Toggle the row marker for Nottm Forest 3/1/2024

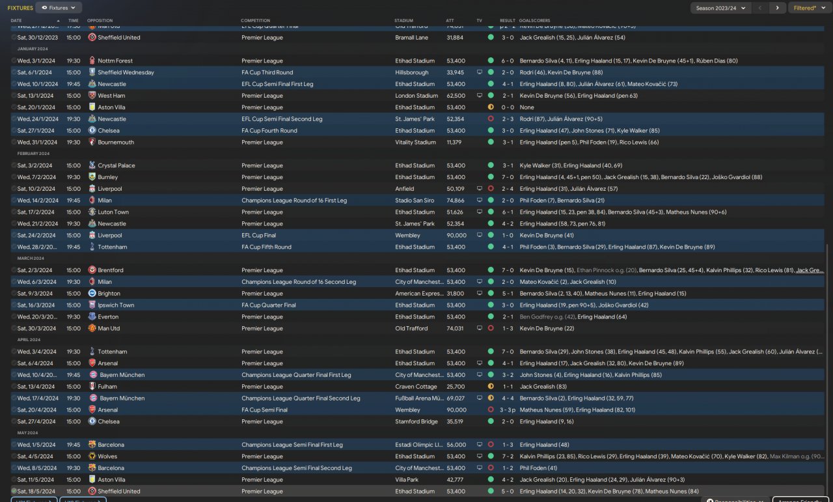point(14,61)
